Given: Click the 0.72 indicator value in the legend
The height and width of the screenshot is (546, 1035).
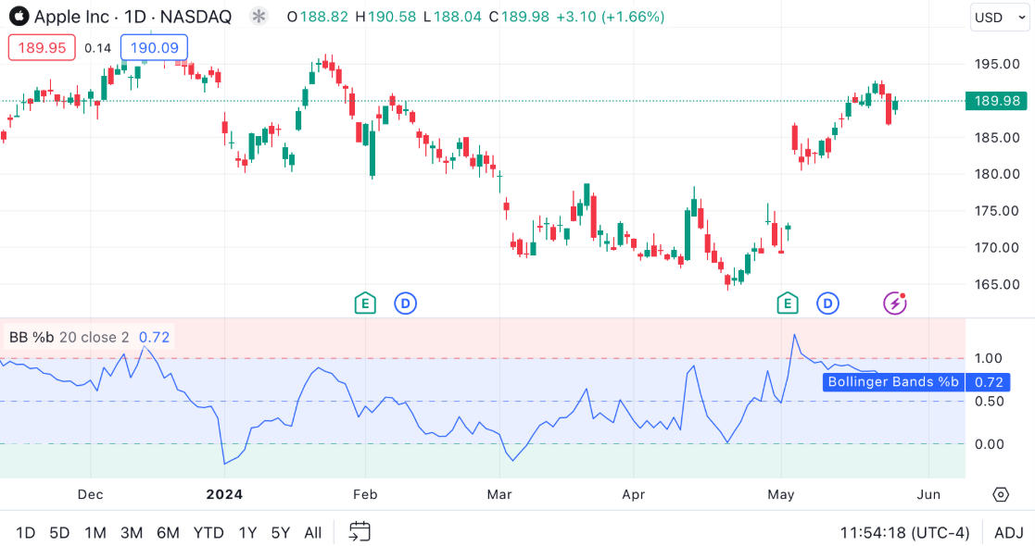Looking at the screenshot, I should coord(154,338).
